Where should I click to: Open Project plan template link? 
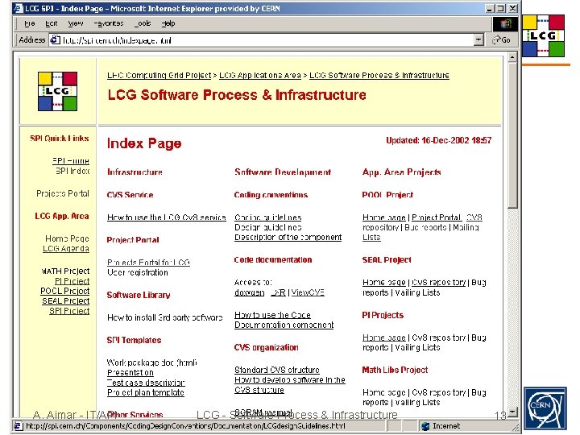click(x=146, y=393)
